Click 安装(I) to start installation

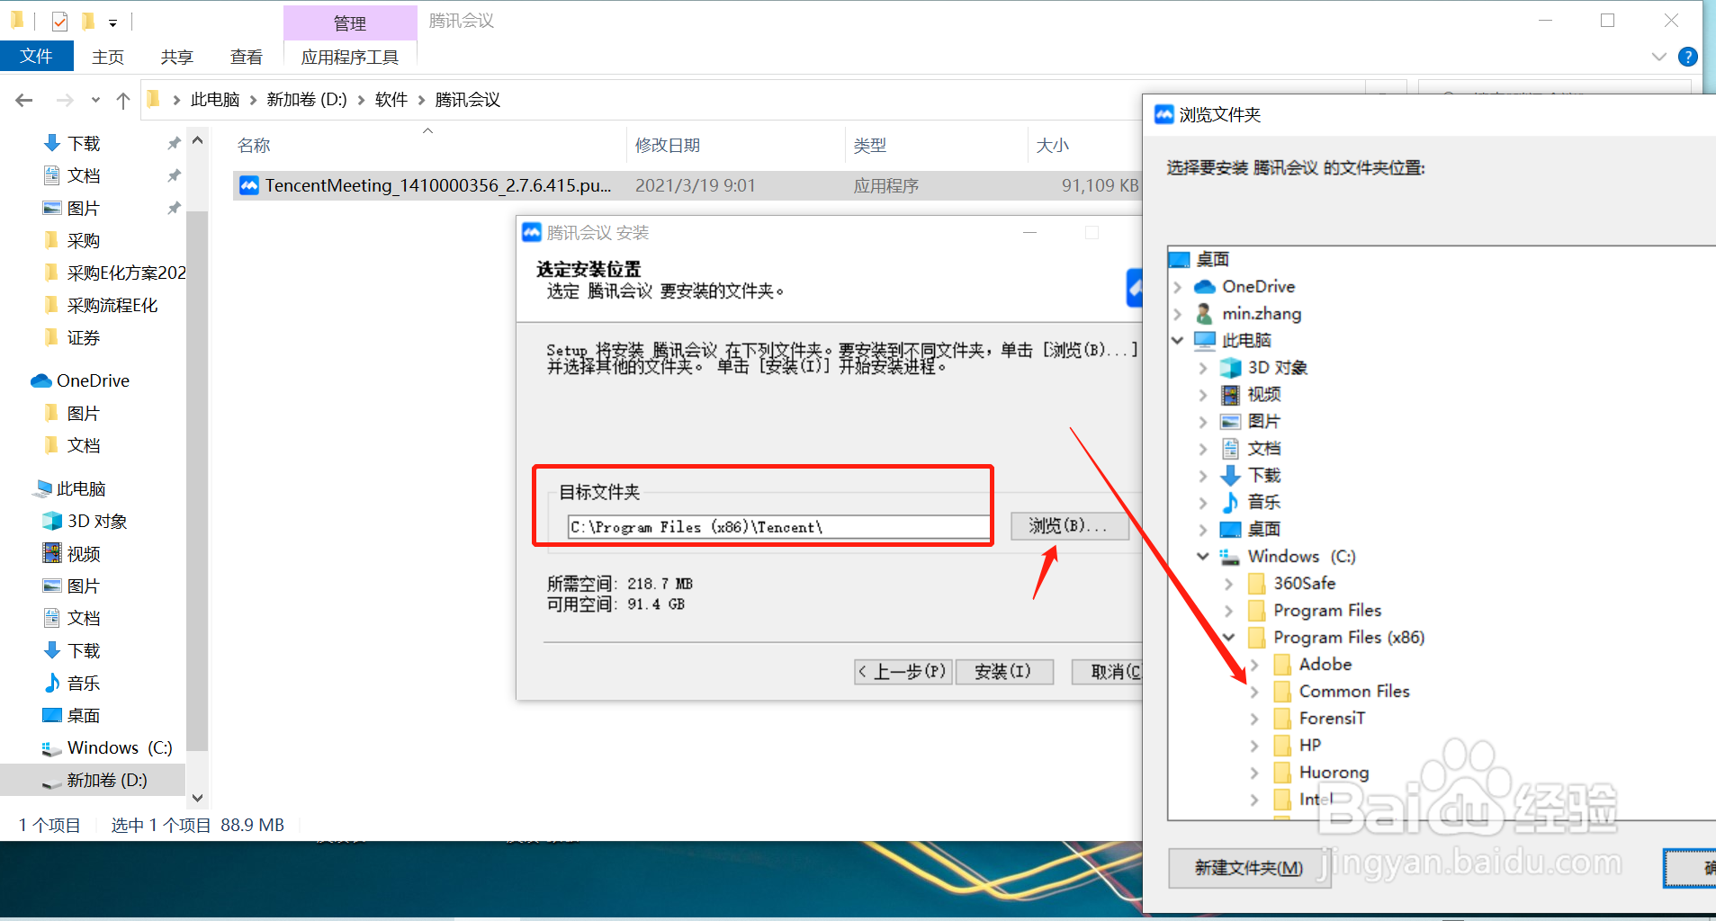pos(1003,672)
